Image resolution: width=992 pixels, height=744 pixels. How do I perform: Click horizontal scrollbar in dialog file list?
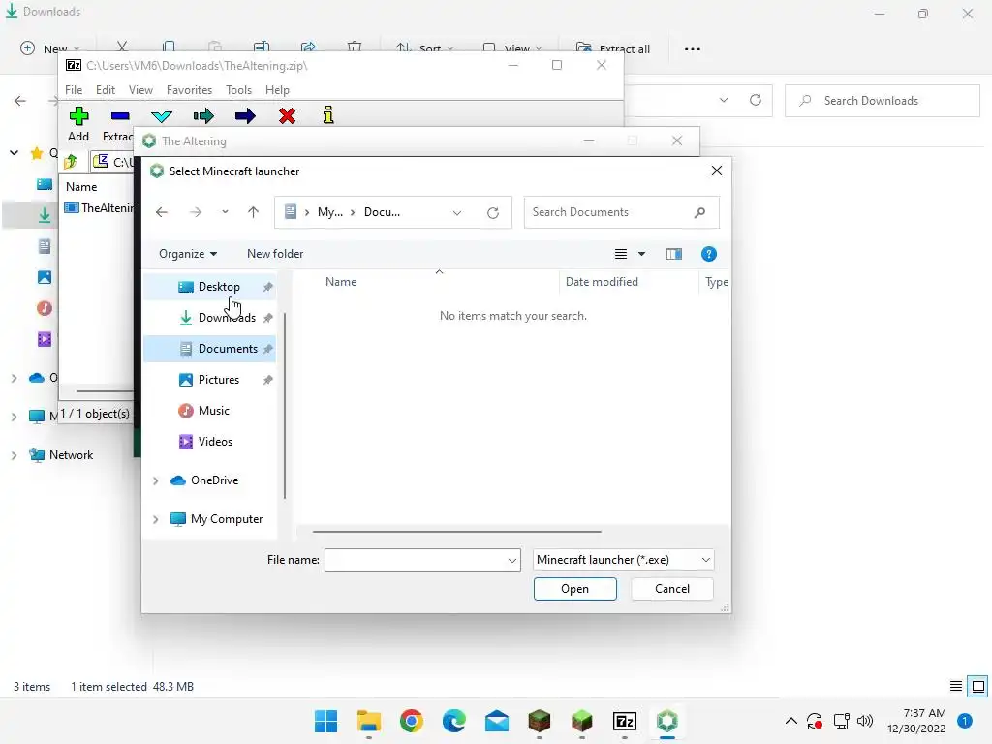[x=456, y=532]
